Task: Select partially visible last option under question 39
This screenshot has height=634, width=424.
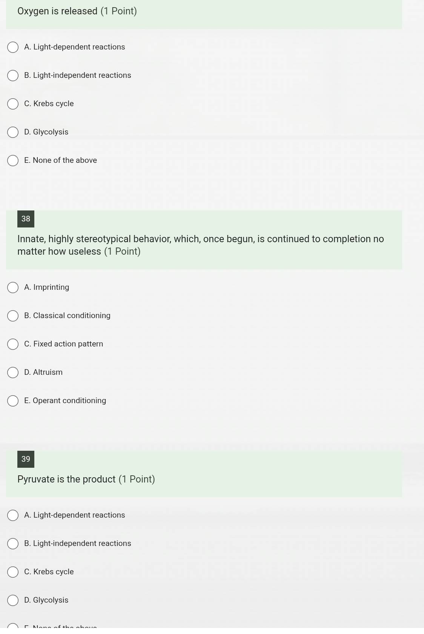Action: pyautogui.click(x=13, y=626)
